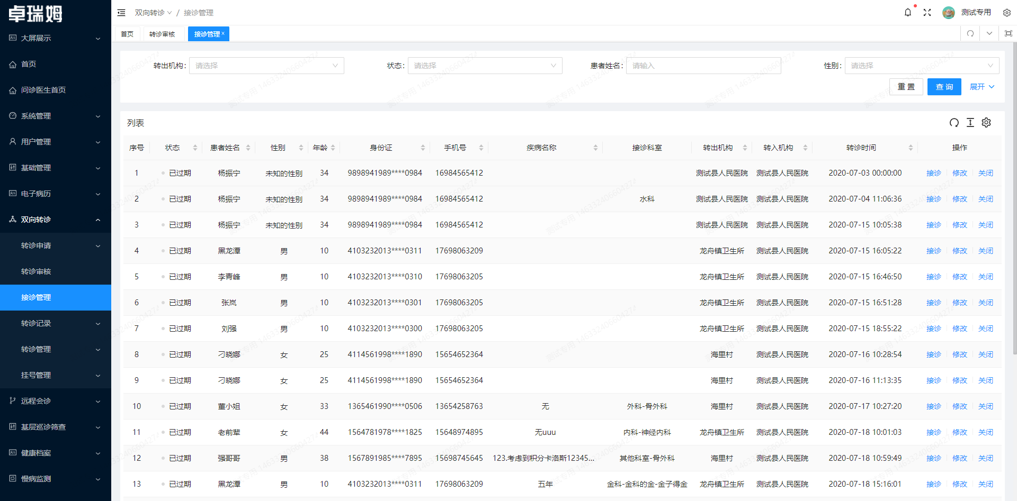Click the 重置 button
Viewport: 1017px width, 501px height.
pos(906,87)
